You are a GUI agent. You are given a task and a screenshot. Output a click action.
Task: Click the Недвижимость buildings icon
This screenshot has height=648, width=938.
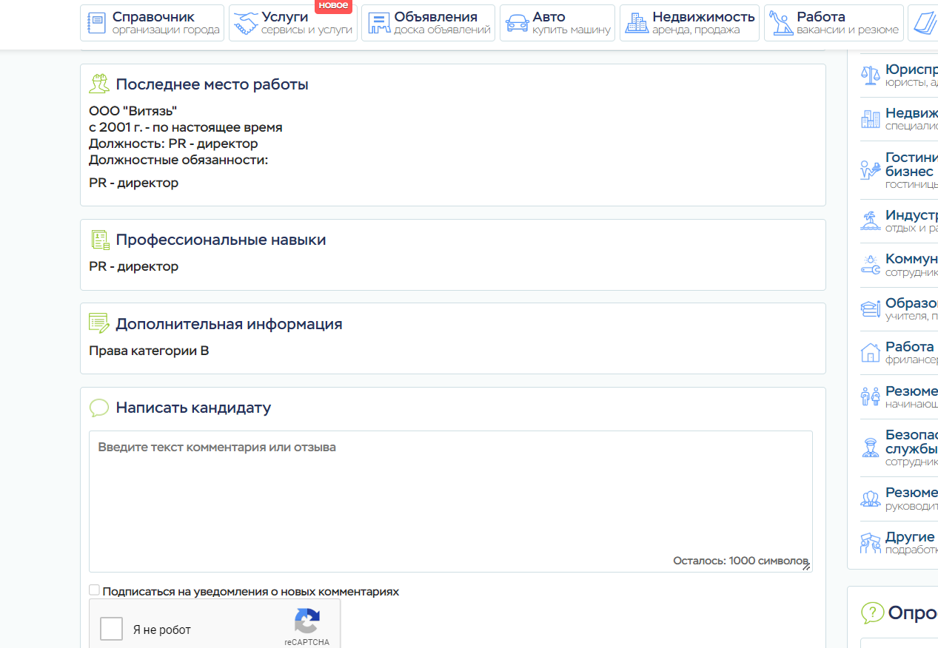[x=636, y=23]
